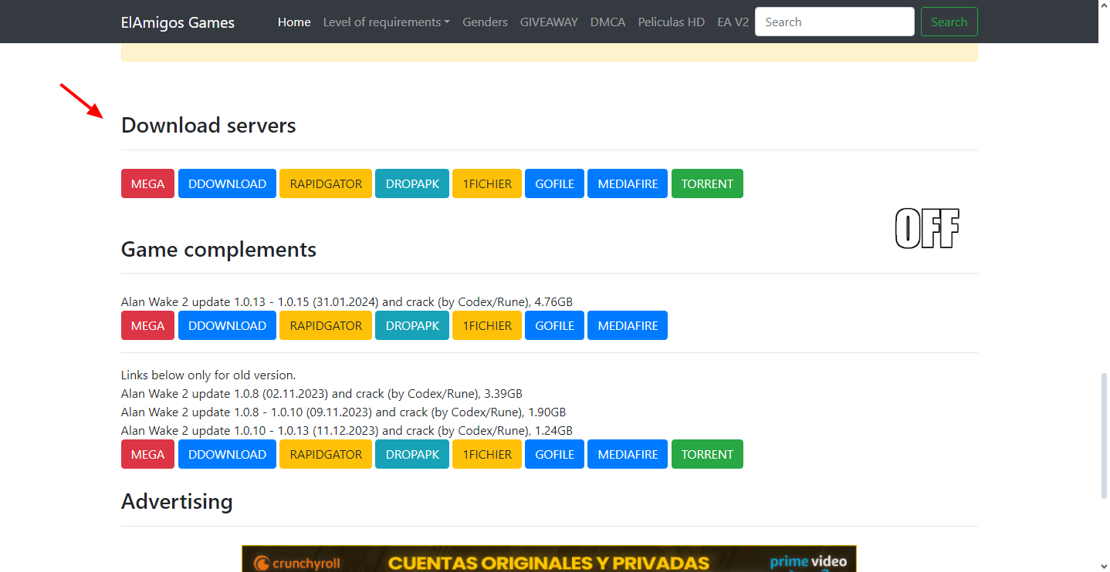Open DROPAPK from the Download servers section
The height and width of the screenshot is (572, 1110).
(x=411, y=183)
